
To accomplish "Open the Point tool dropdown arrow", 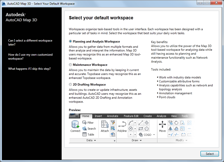I will (x=135, y=135).
